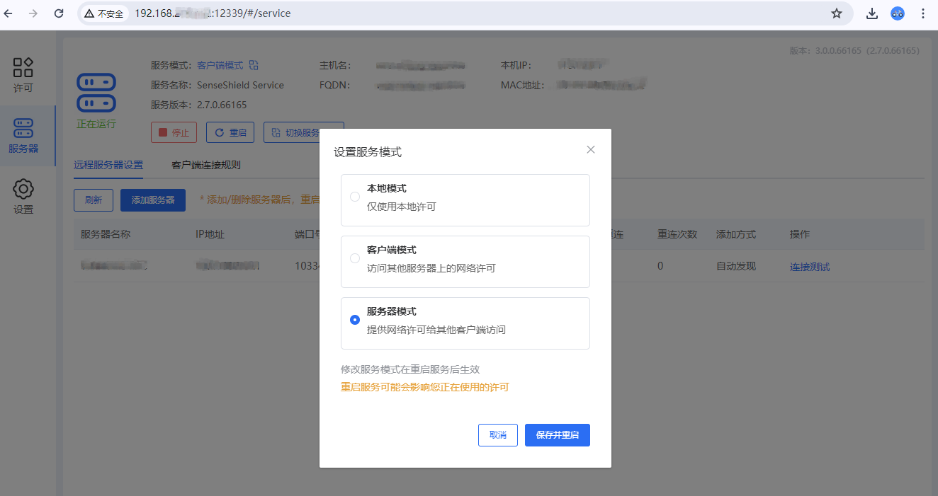Click the 不安全 security warning badge
The height and width of the screenshot is (496, 938).
click(104, 13)
